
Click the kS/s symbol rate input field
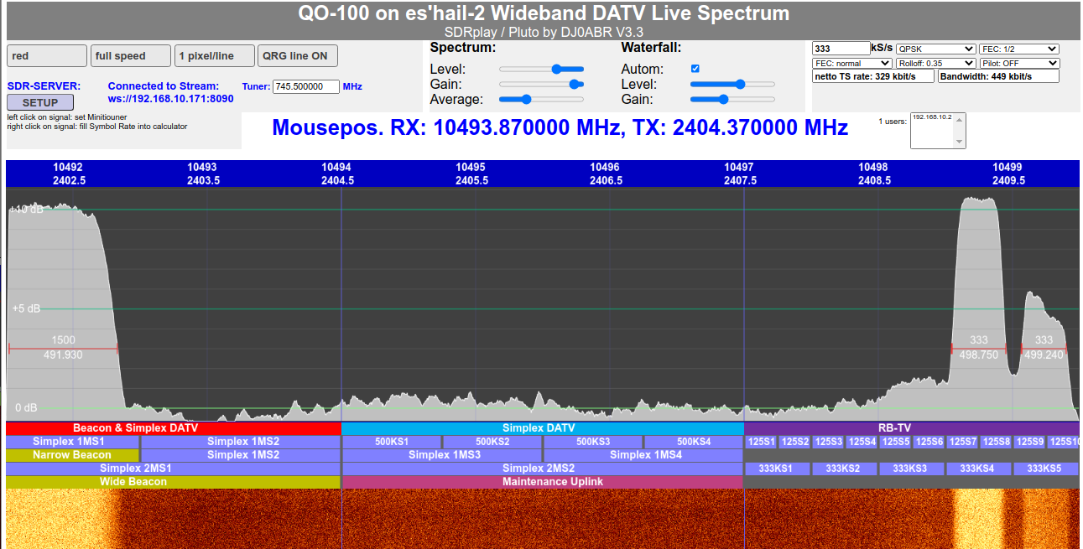click(x=841, y=49)
